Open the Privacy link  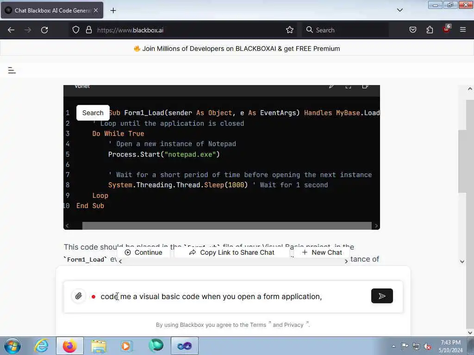293,325
